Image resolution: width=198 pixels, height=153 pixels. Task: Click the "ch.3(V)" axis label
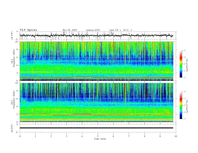[x=12, y=128]
